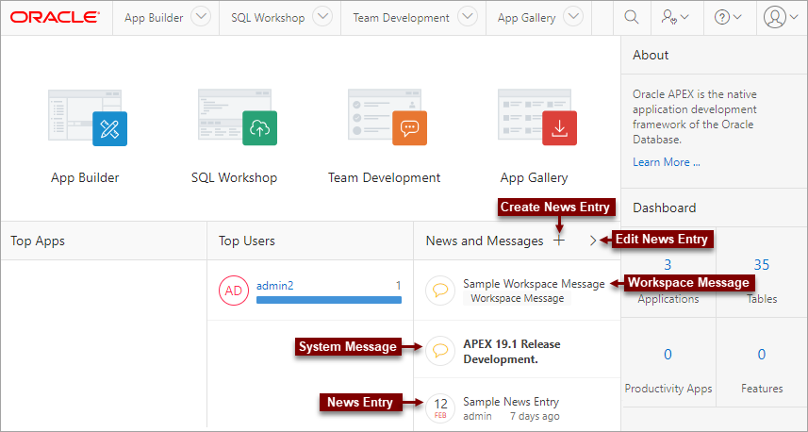Click the Team Development label under icon
The image size is (808, 432).
385,178
